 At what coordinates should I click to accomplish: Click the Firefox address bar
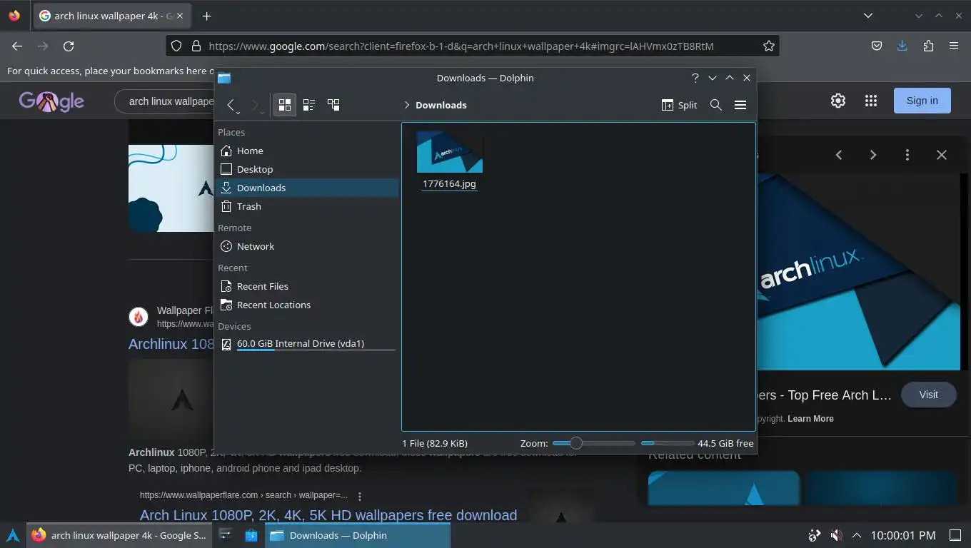(x=471, y=46)
